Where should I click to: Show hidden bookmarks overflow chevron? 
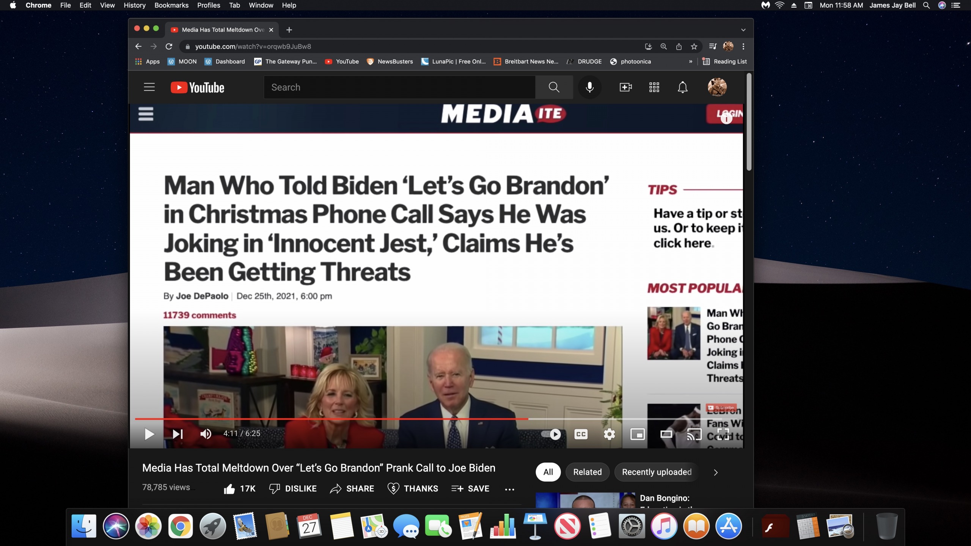690,61
